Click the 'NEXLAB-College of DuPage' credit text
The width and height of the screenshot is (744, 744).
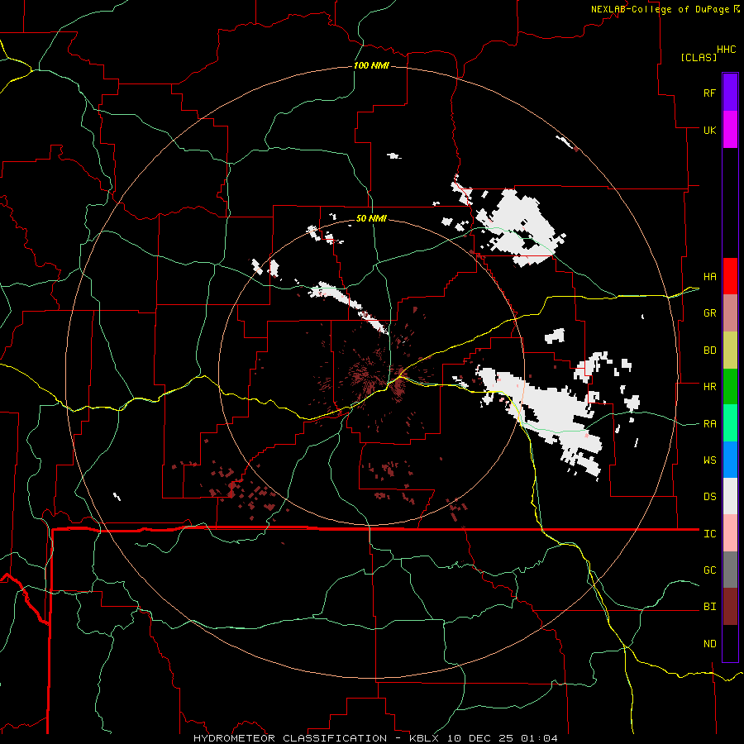click(x=660, y=9)
